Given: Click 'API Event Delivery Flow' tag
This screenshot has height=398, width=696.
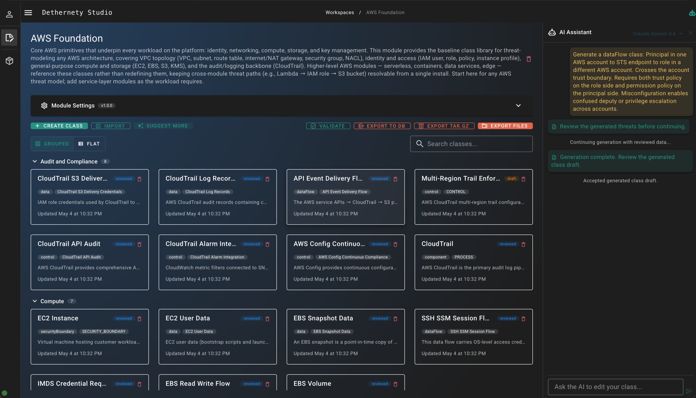Looking at the screenshot, I should [x=345, y=192].
